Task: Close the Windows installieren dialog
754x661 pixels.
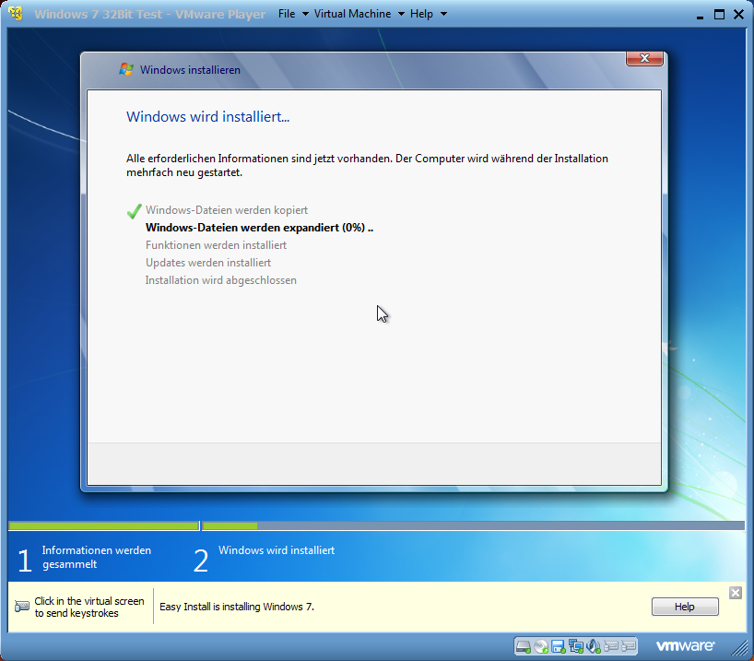Action: (644, 58)
